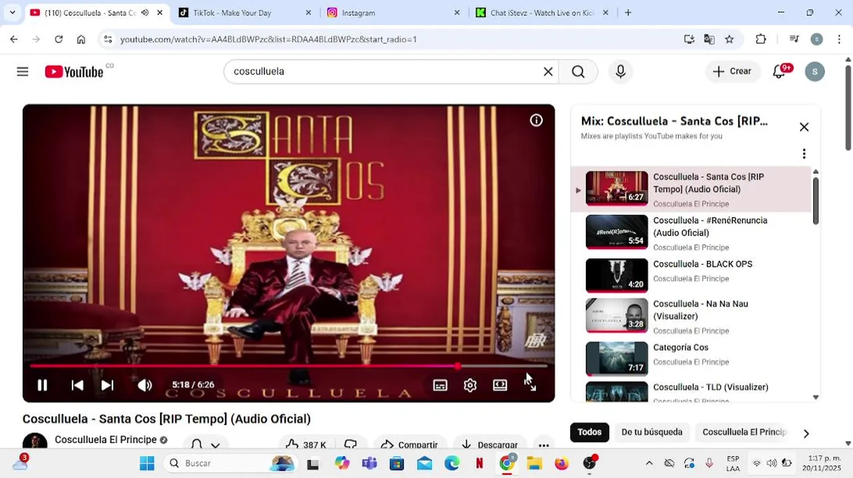
Task: Open Firefox from the taskbar
Action: point(561,463)
